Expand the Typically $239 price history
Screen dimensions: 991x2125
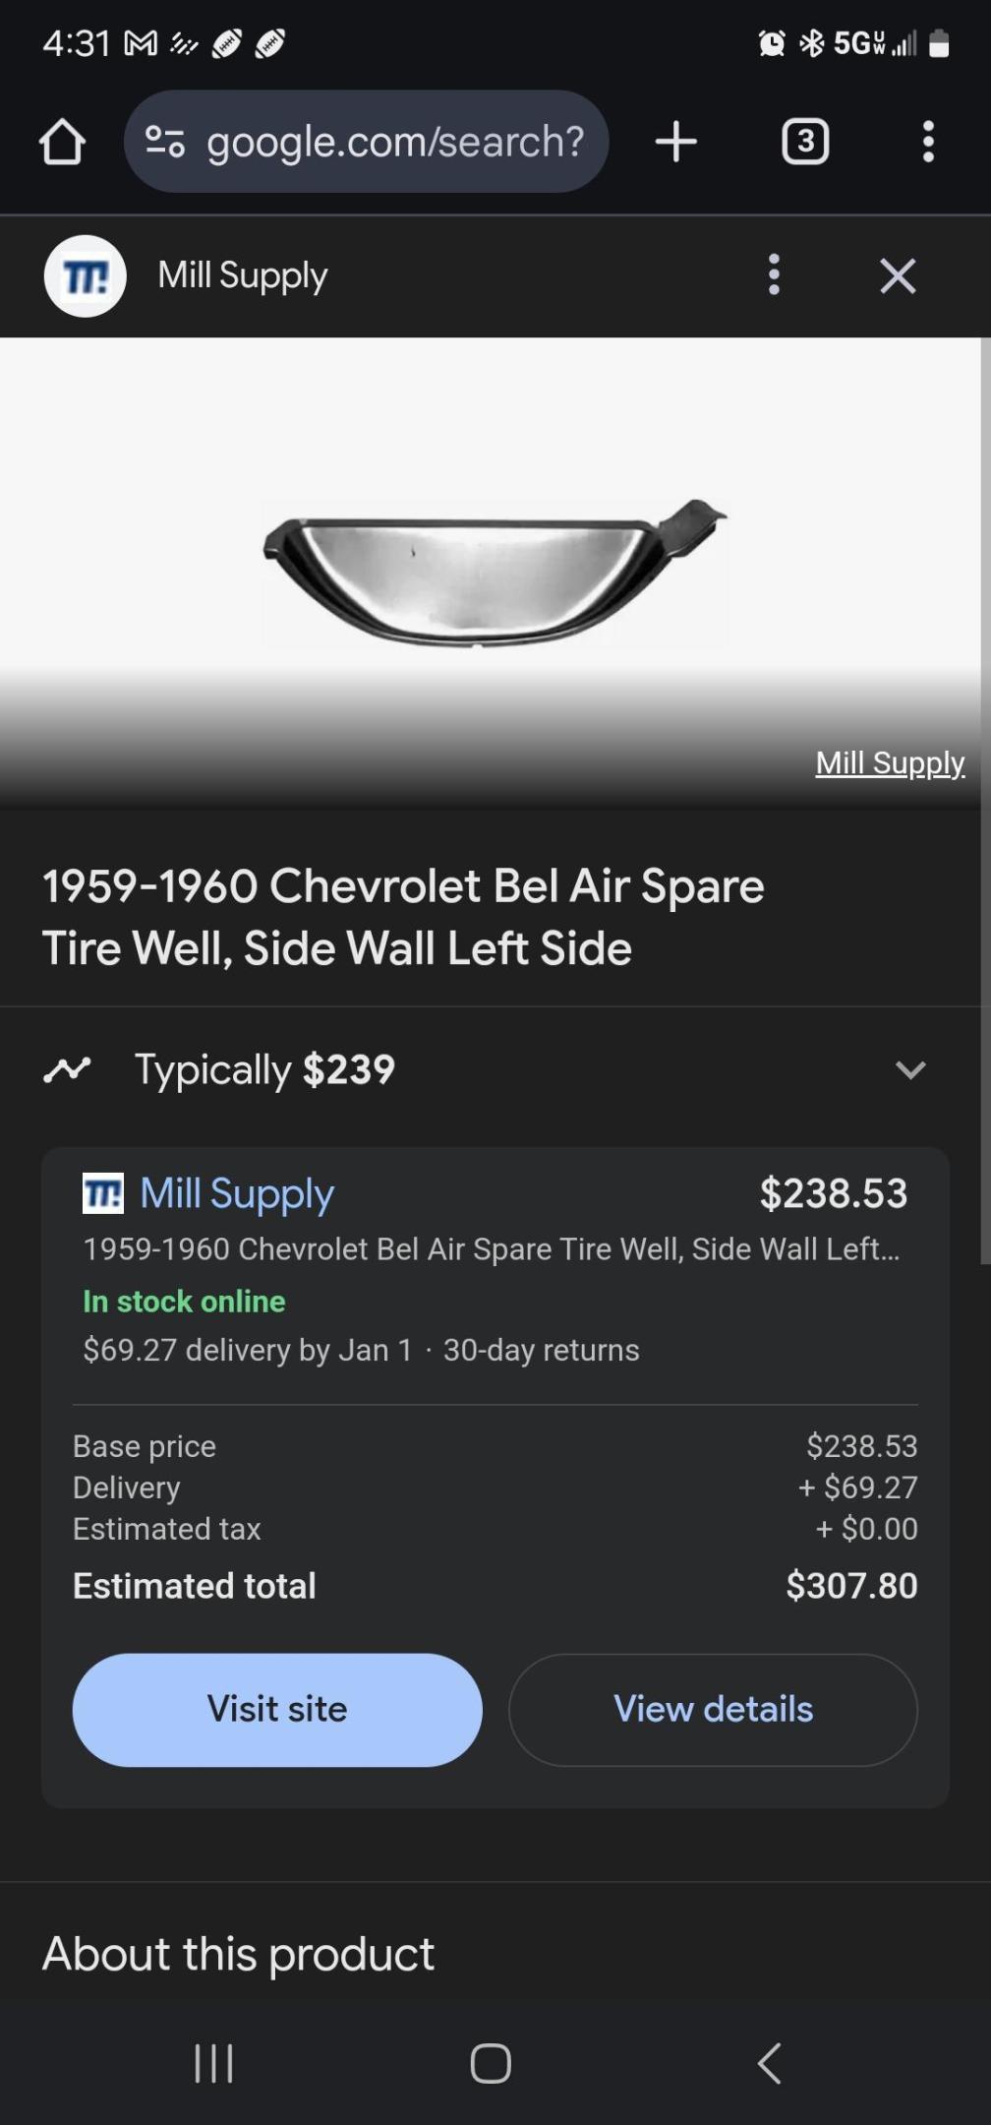pos(909,1070)
